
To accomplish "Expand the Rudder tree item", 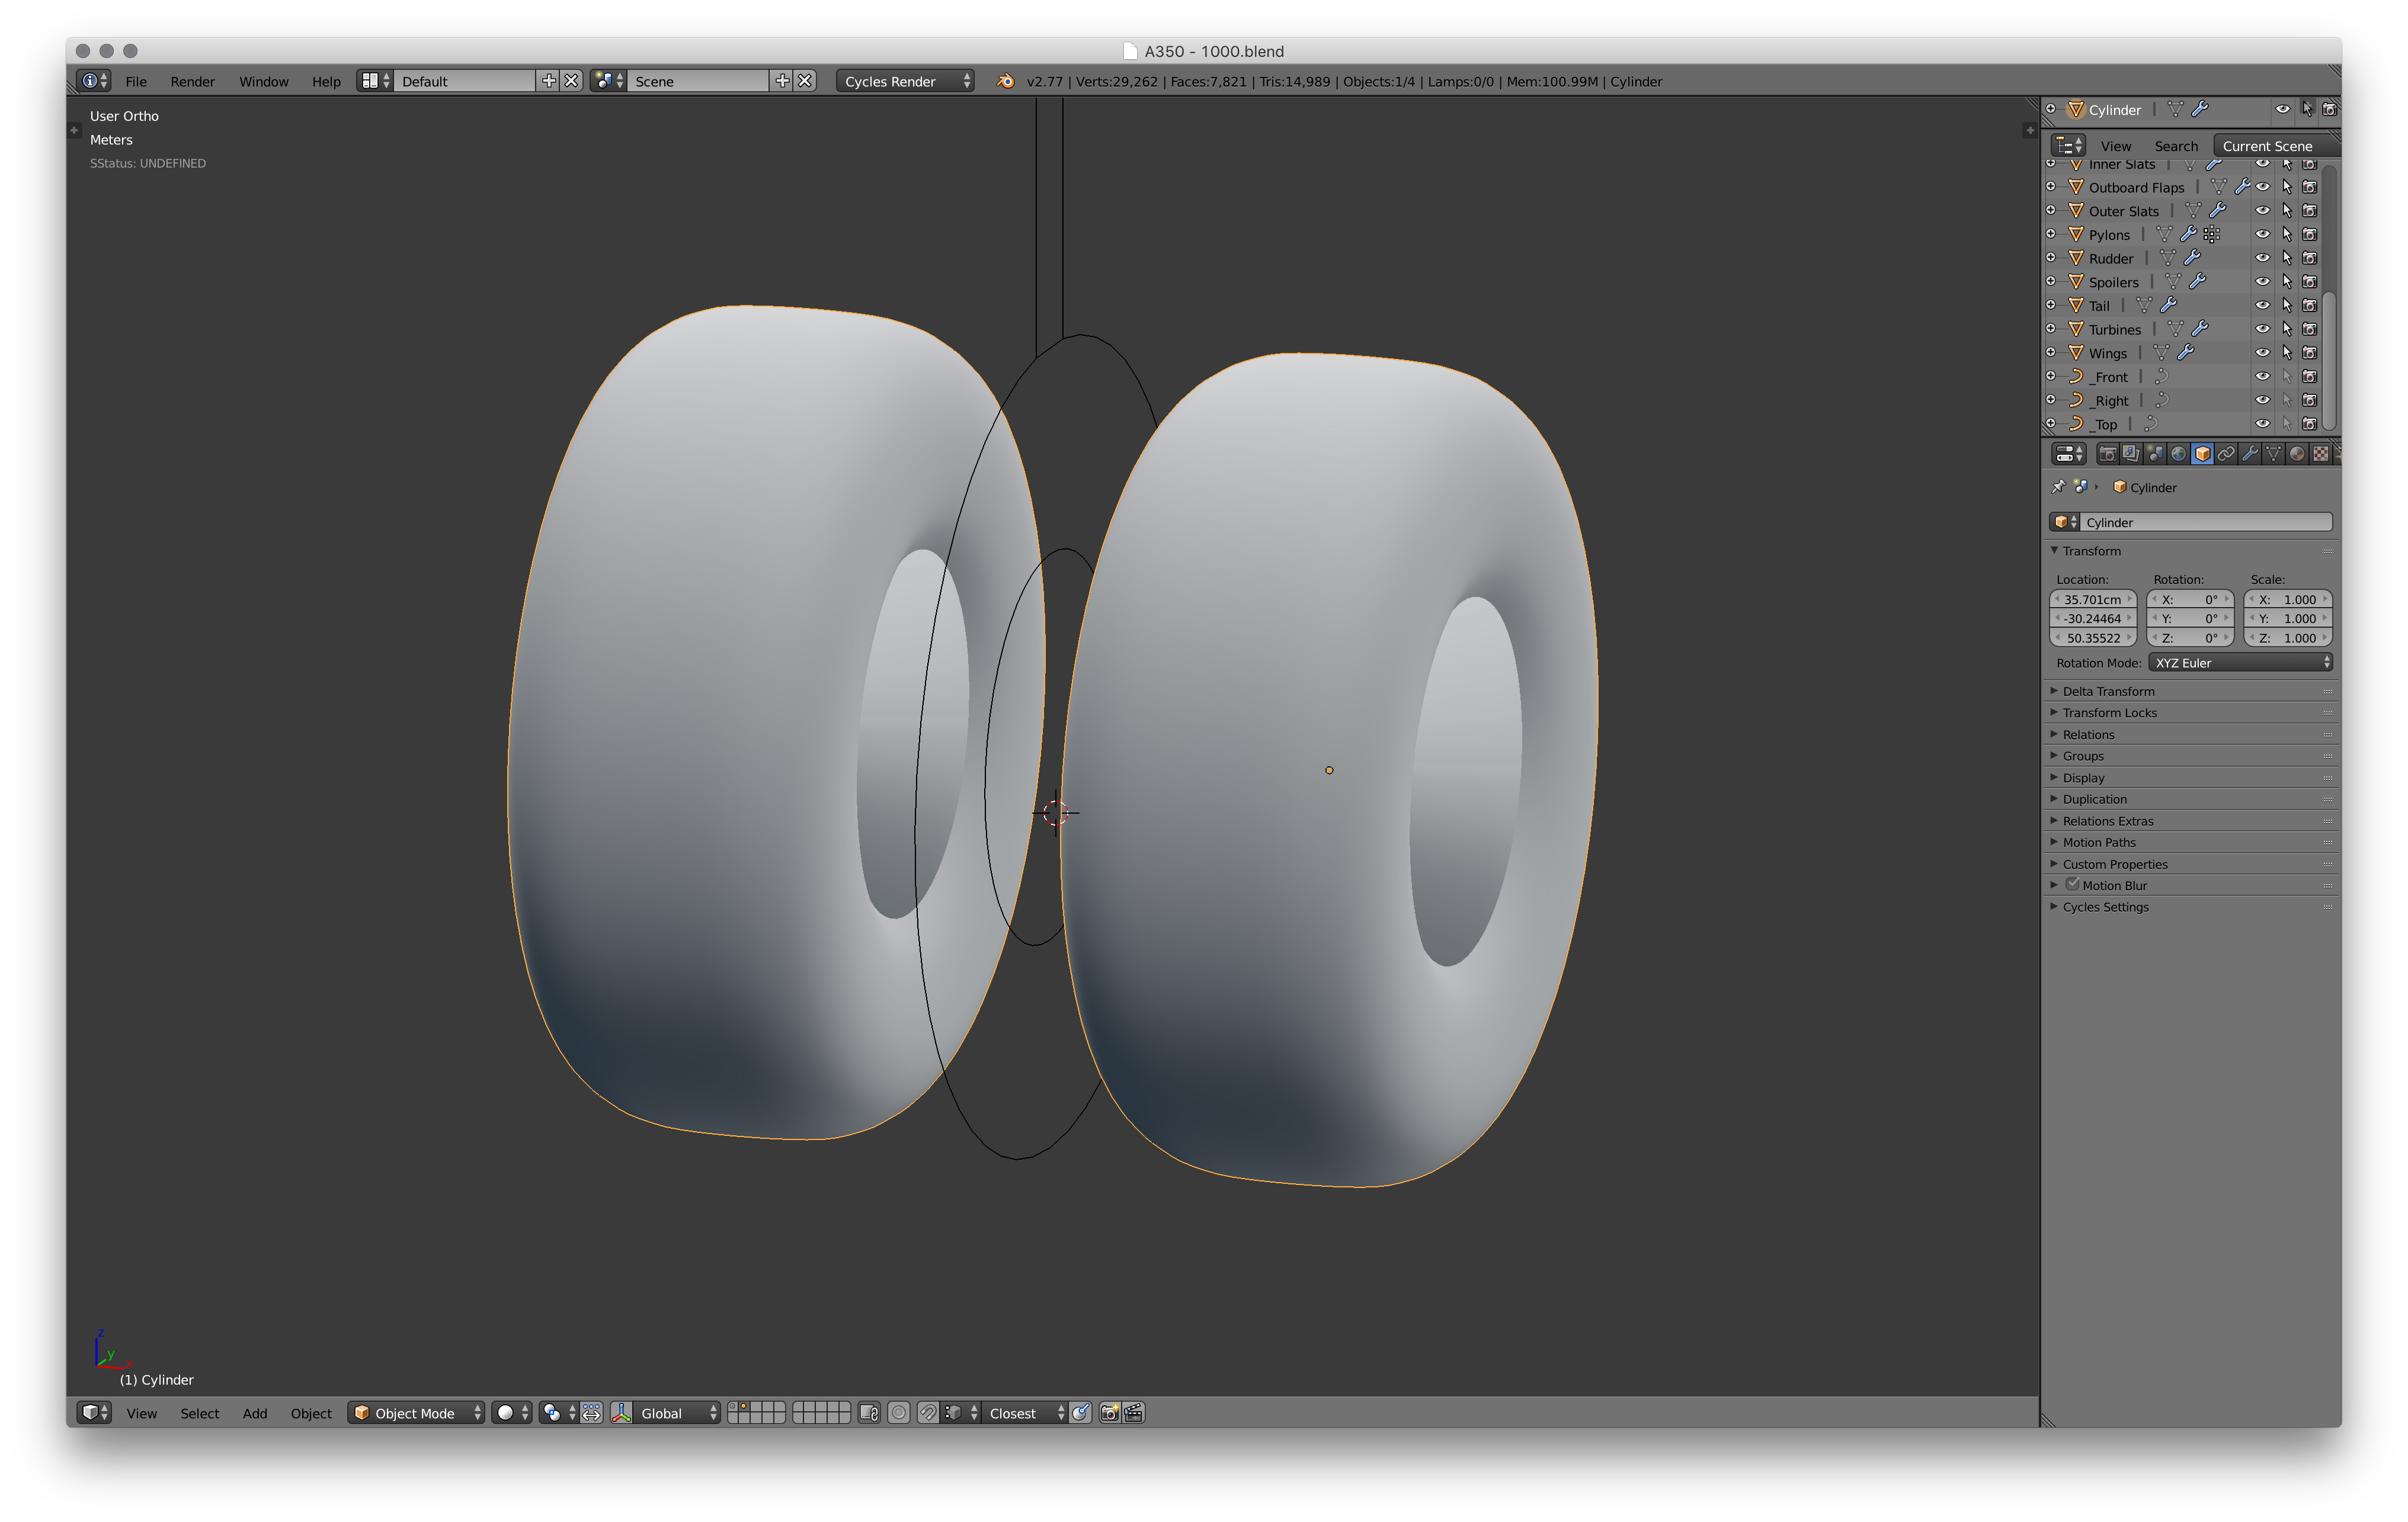I will coord(2051,258).
